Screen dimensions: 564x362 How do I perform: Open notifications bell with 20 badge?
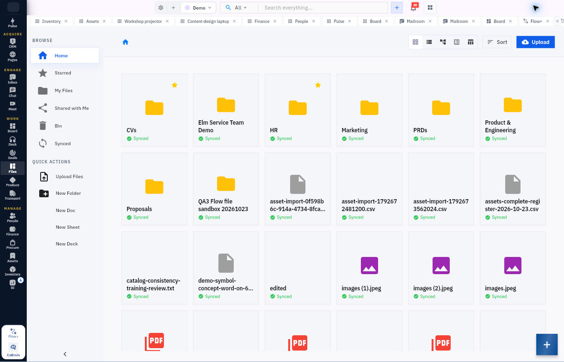413,7
